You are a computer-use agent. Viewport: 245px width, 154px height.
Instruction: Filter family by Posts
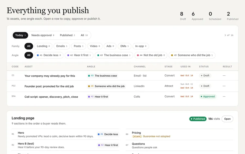coord(78,46)
